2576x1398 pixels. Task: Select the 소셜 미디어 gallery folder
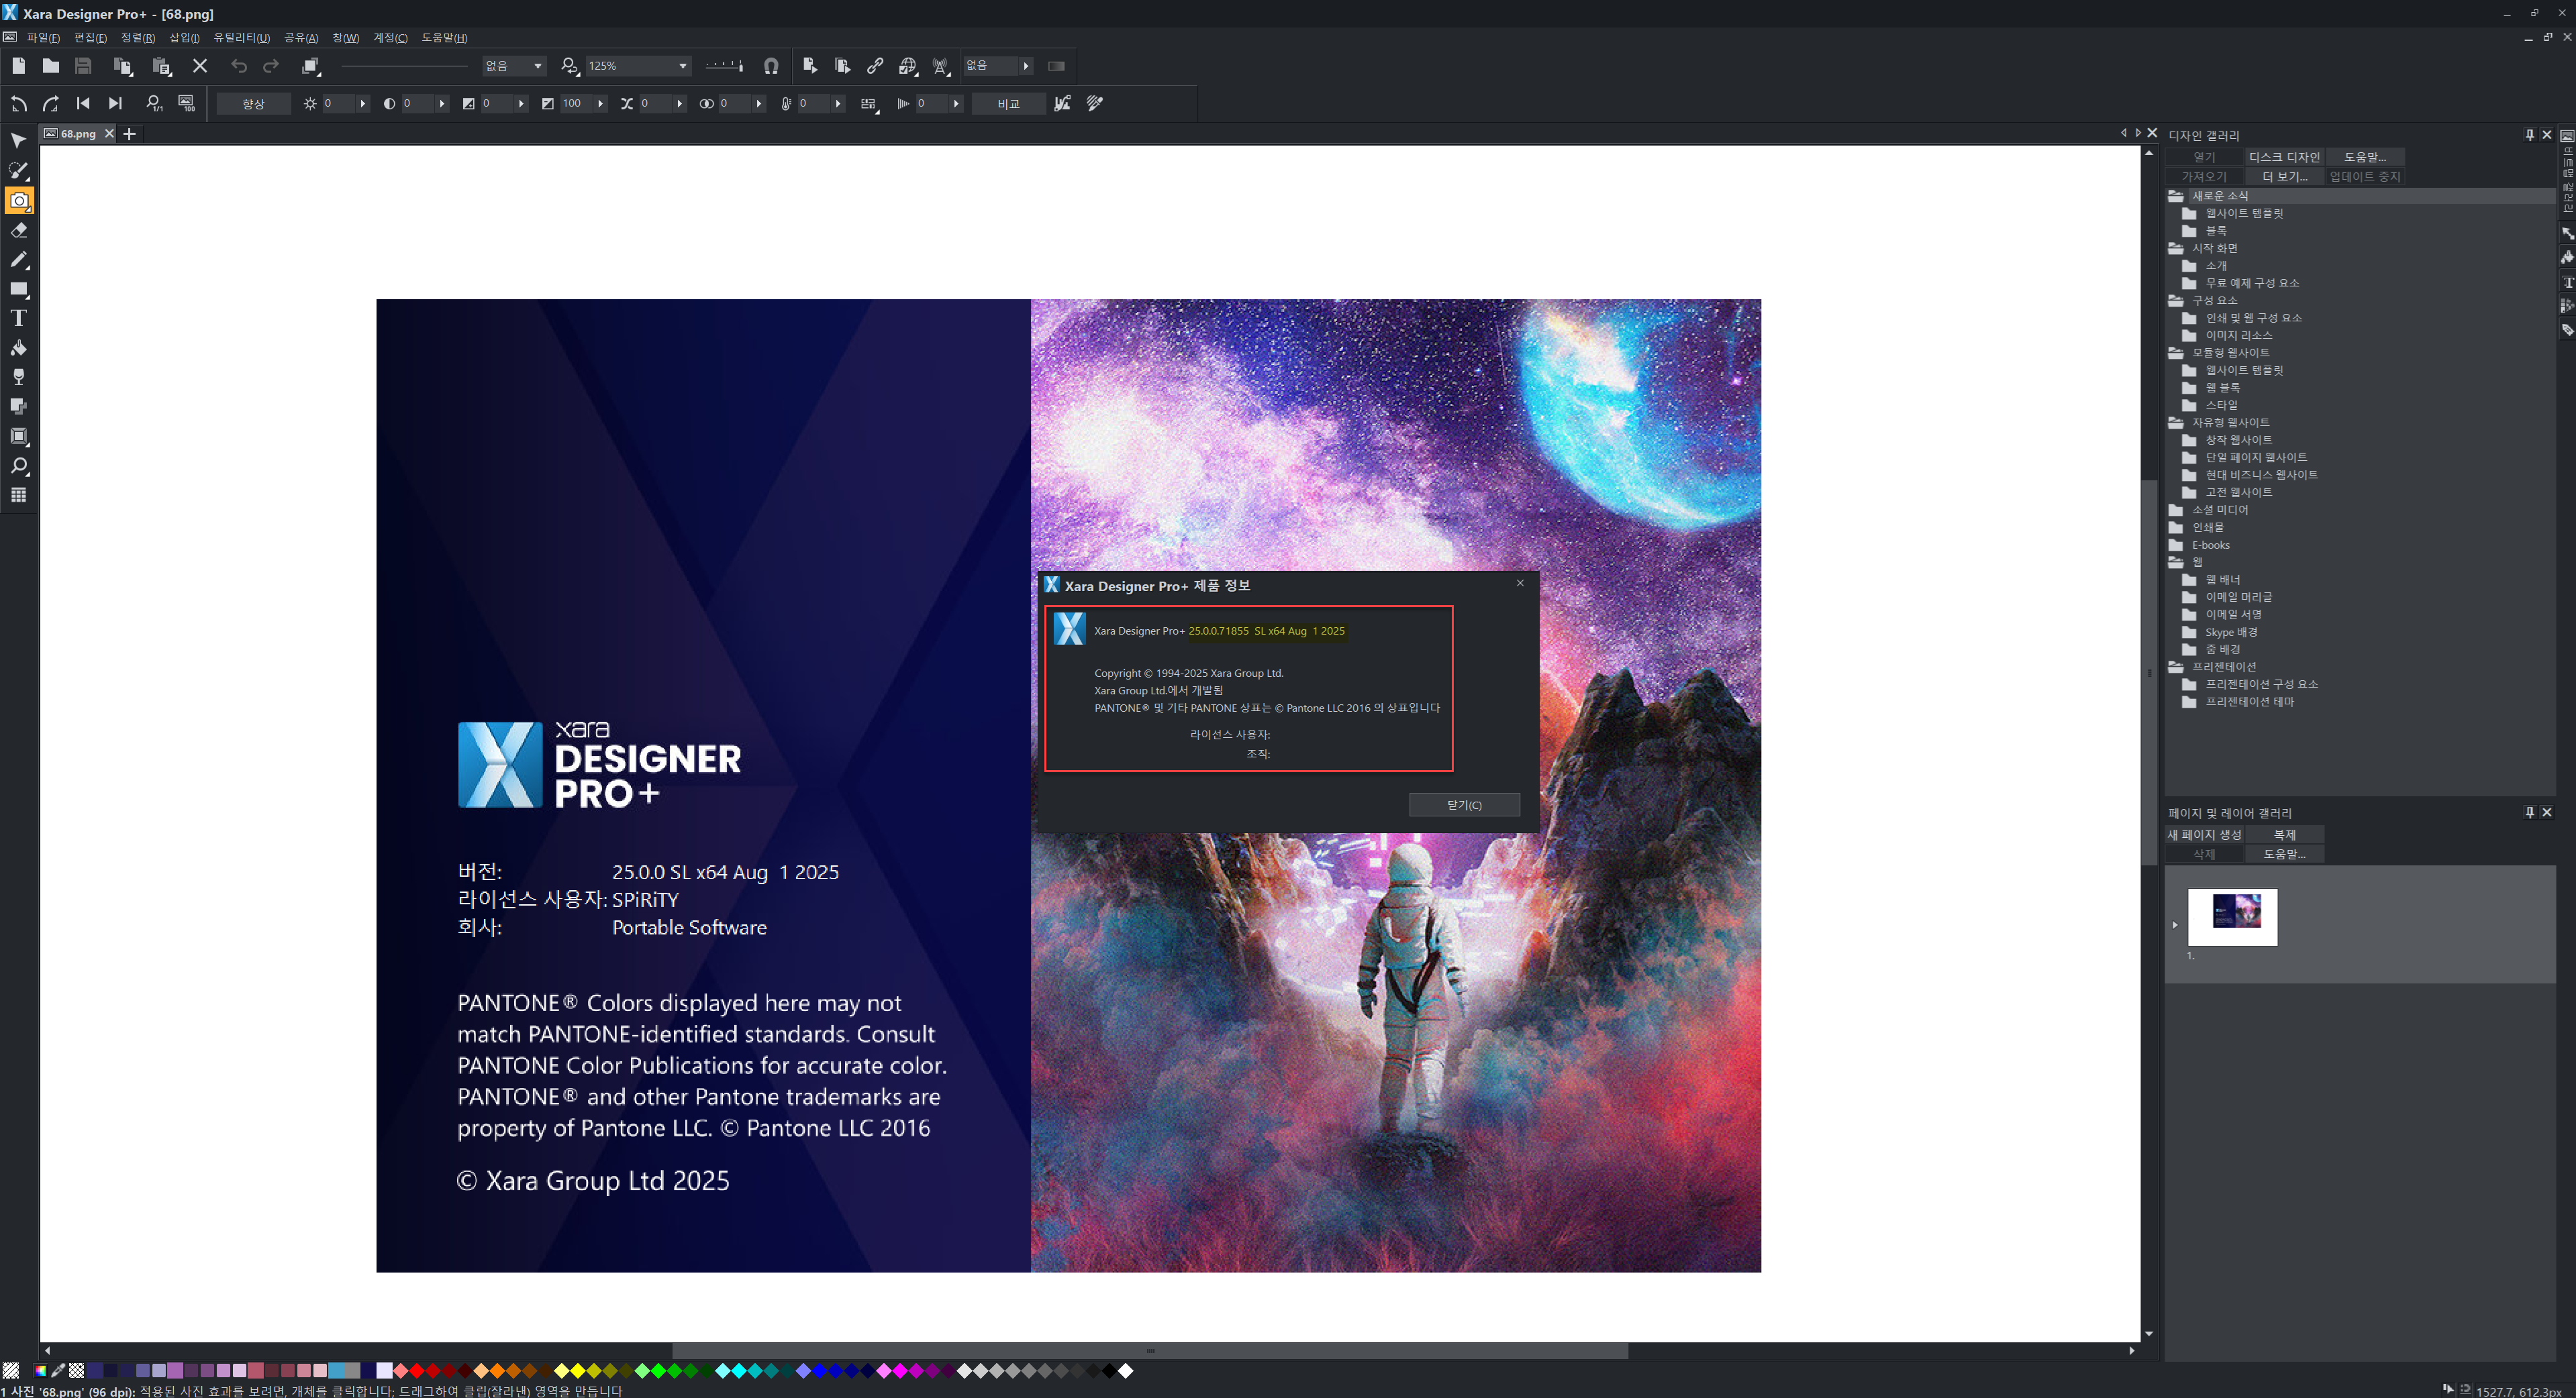(2219, 510)
